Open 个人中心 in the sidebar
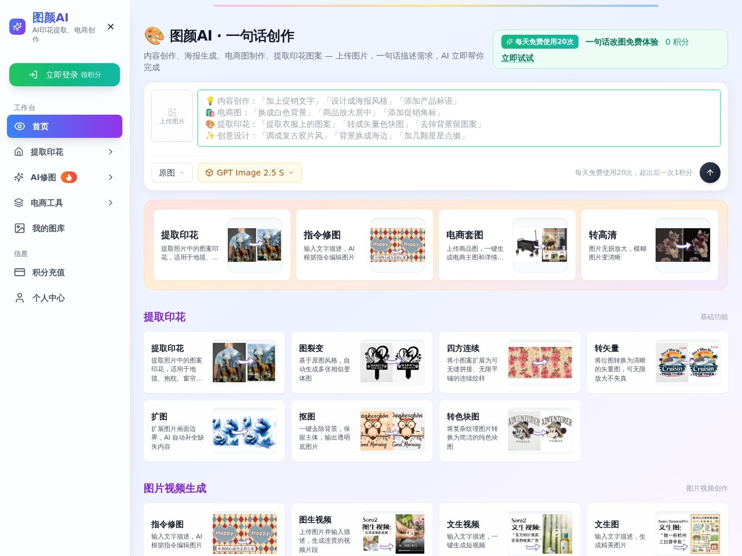Screen dimensions: 742x556 [x=64, y=298]
